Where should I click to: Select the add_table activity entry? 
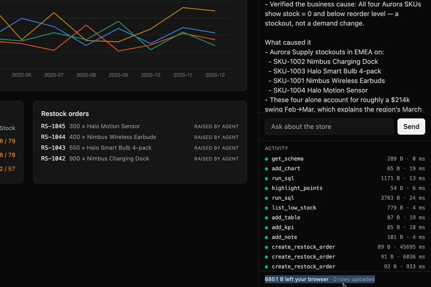345,218
